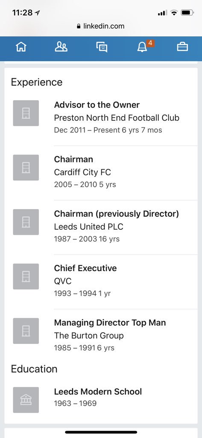Screen dimensions: 202x438
Task: Open the LinkedIn Home icon
Action: (21, 47)
